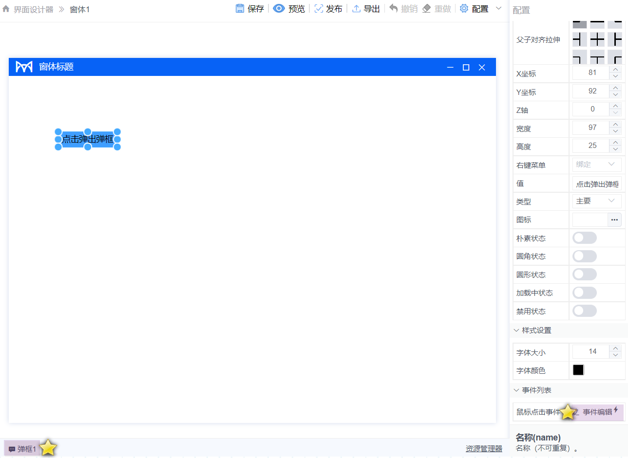Select the 弹框1 tab at bottom
Screen dimensions: 628x458
(22, 449)
